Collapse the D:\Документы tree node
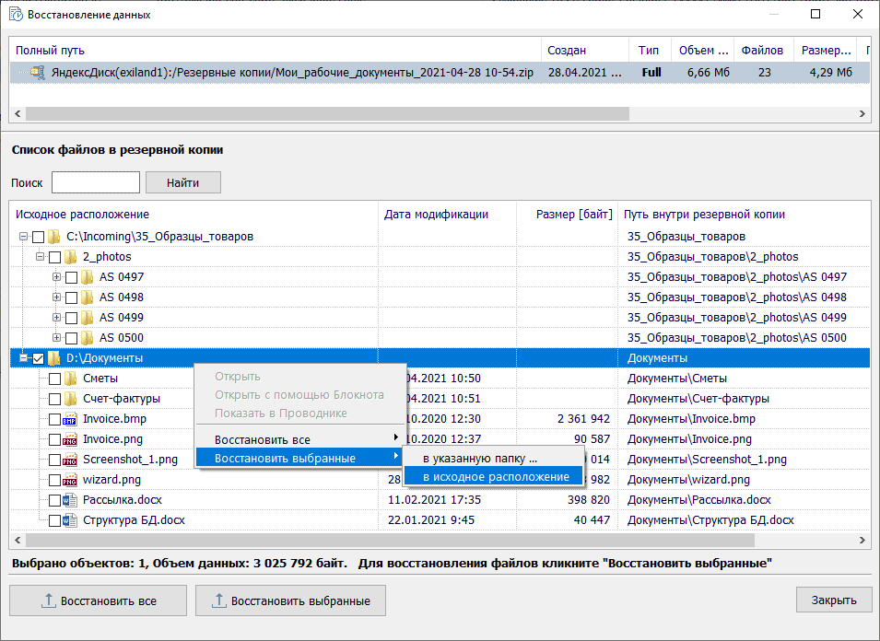Image resolution: width=880 pixels, height=641 pixels. pyautogui.click(x=24, y=358)
